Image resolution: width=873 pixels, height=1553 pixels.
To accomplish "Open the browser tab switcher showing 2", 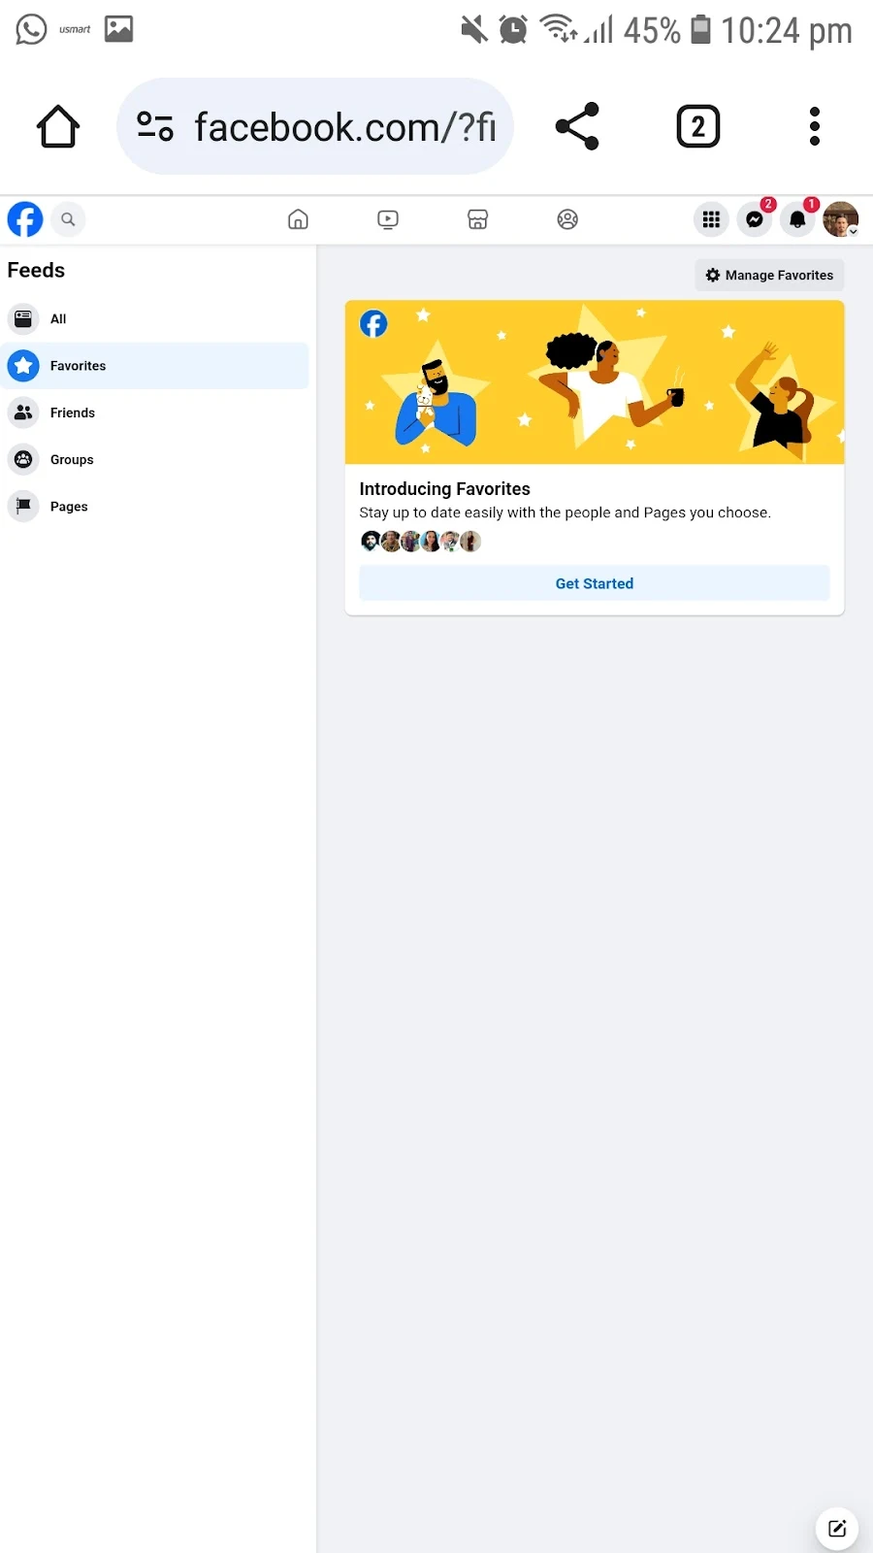I will pyautogui.click(x=698, y=126).
